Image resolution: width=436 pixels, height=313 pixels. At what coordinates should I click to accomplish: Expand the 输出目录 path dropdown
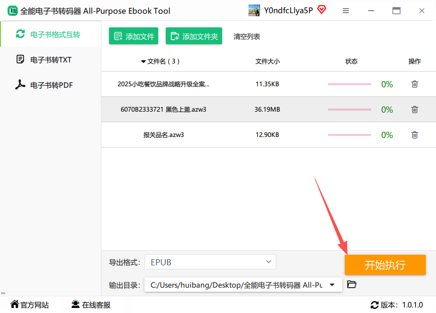(332, 285)
